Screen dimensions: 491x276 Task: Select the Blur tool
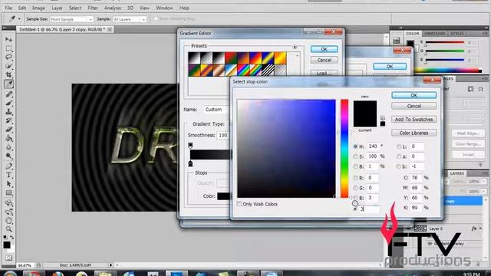pos(8,147)
